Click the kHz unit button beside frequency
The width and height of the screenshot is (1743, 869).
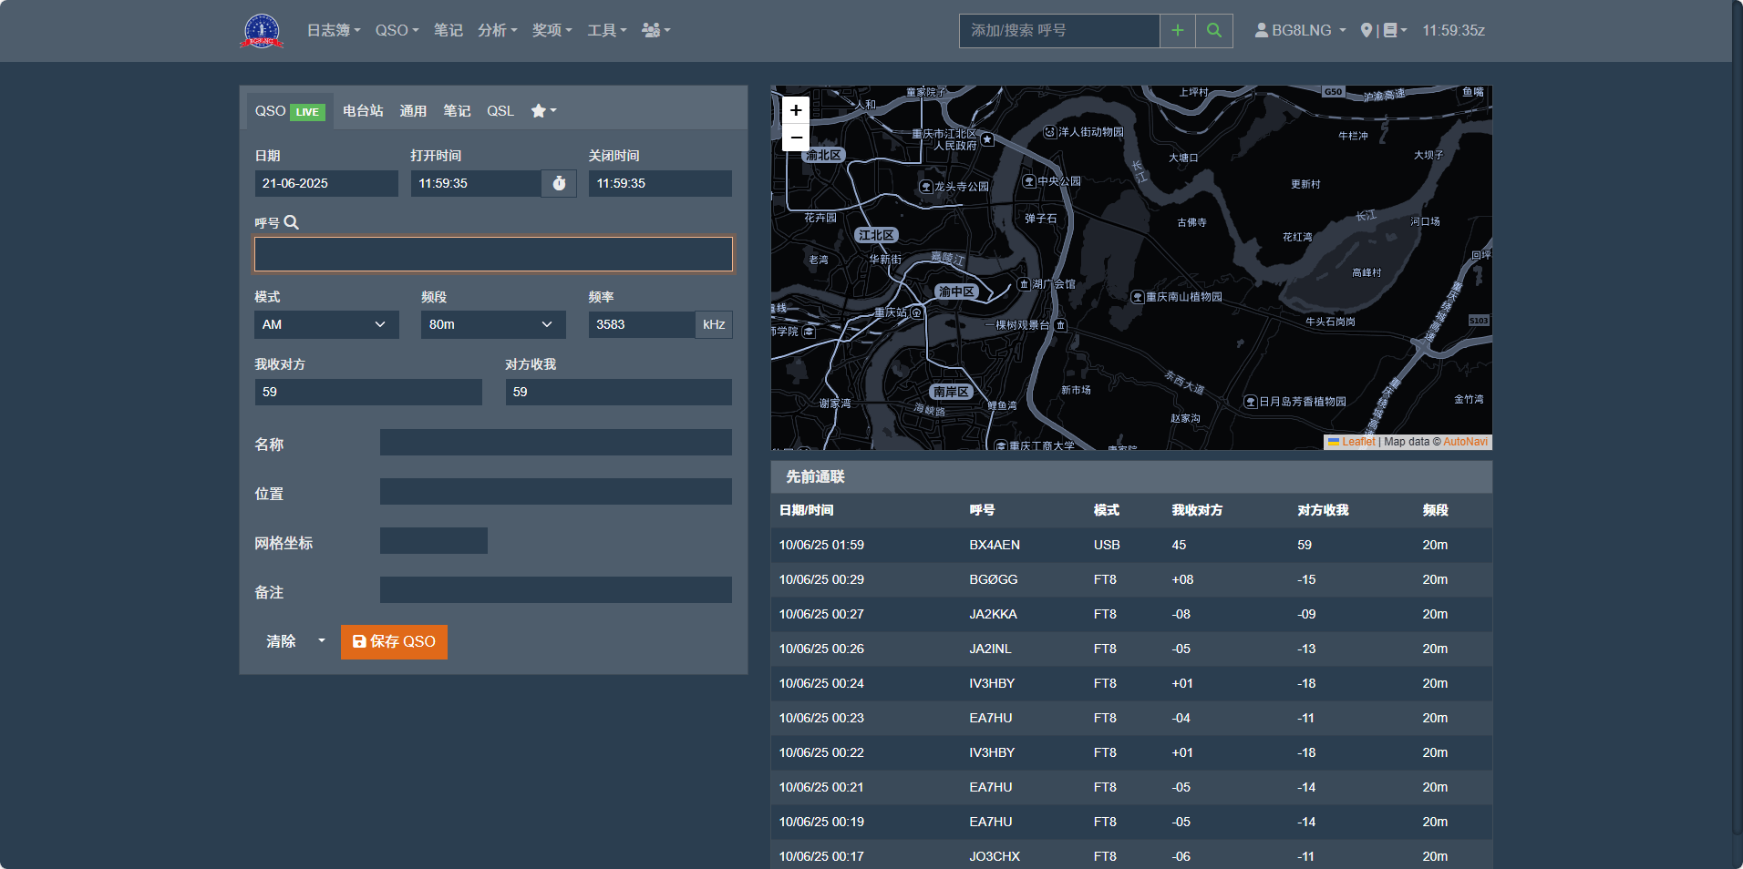[x=714, y=324]
